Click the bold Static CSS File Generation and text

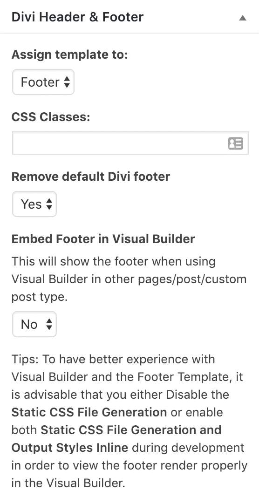[x=131, y=430]
